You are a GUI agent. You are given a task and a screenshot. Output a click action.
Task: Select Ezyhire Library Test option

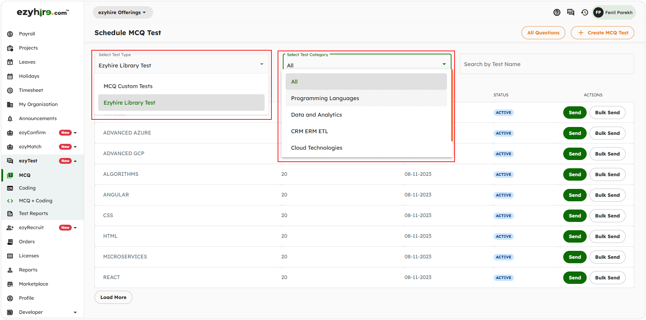pos(181,103)
